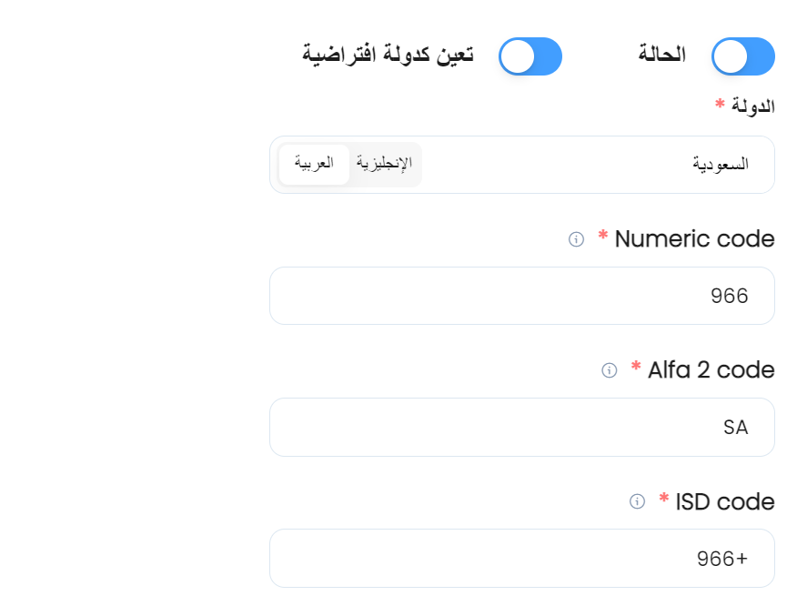Click the required asterisk beside Numeric code
This screenshot has height=616, width=787.
[x=603, y=235]
